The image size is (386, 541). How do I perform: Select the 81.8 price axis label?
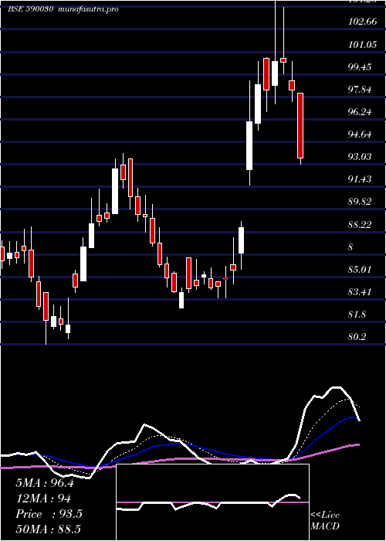pos(357,315)
